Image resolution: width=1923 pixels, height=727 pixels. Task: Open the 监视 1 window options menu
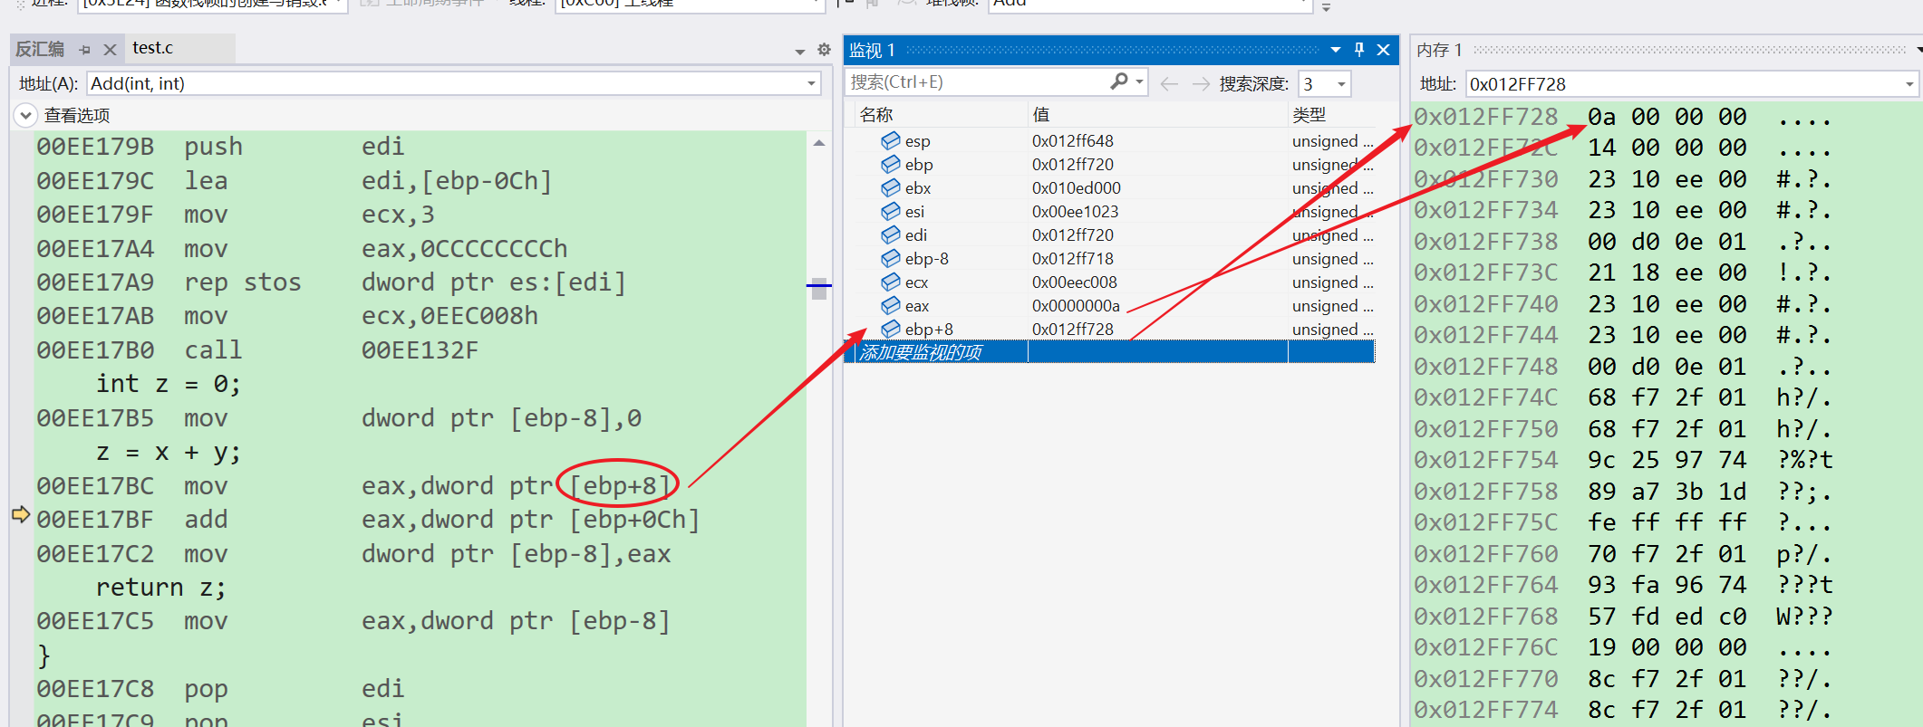click(1335, 50)
